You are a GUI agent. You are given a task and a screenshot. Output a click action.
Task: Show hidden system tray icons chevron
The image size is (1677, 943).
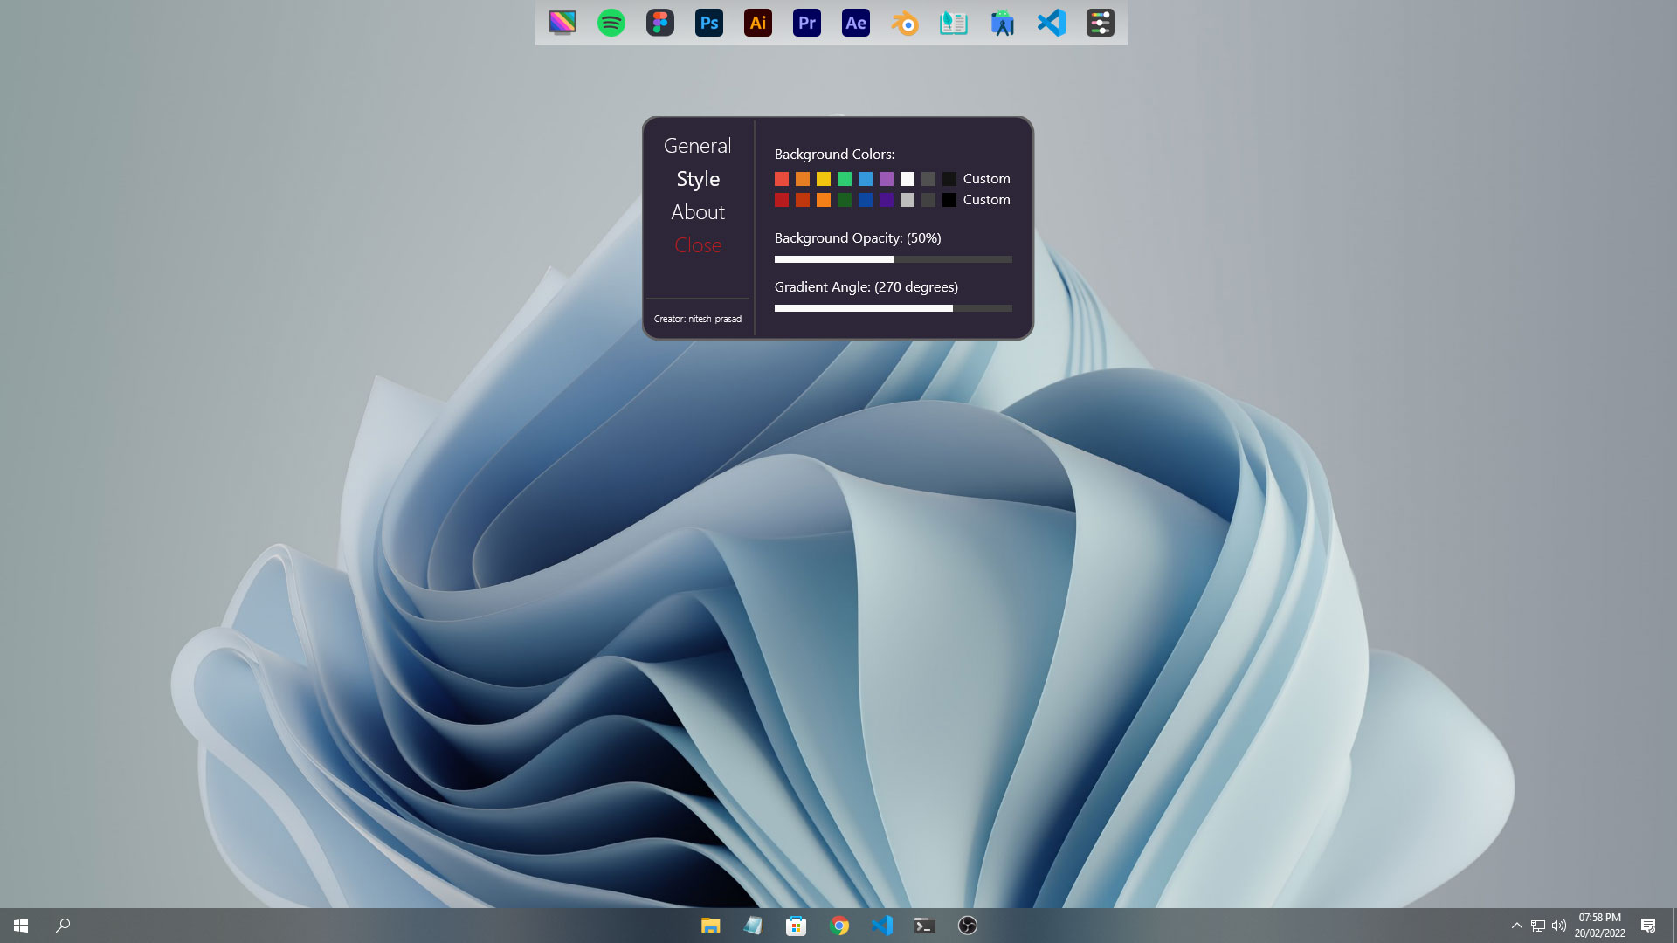click(1517, 926)
